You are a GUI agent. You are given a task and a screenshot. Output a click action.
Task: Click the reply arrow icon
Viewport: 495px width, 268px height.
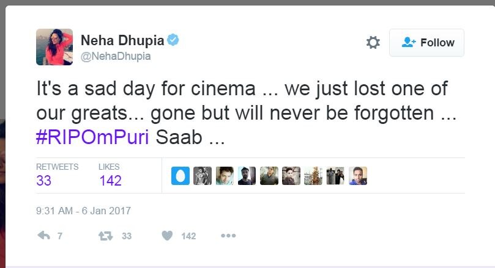pyautogui.click(x=43, y=236)
